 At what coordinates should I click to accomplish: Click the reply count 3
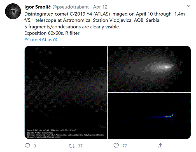coord(35,146)
